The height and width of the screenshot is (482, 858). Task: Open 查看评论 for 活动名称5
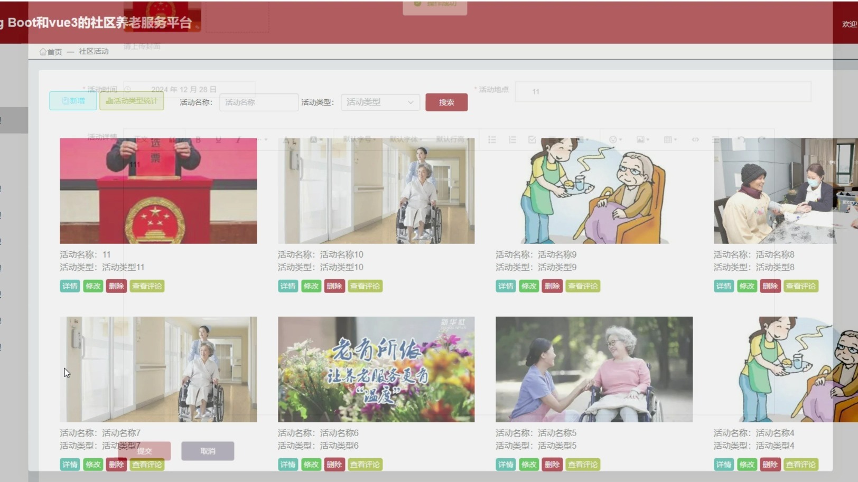583,465
